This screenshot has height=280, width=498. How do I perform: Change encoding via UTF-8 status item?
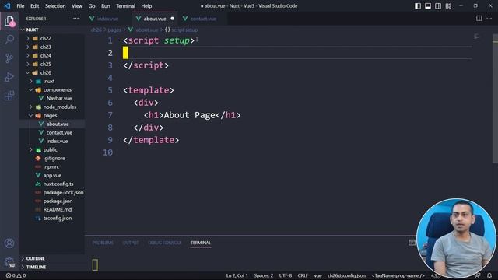tap(286, 275)
